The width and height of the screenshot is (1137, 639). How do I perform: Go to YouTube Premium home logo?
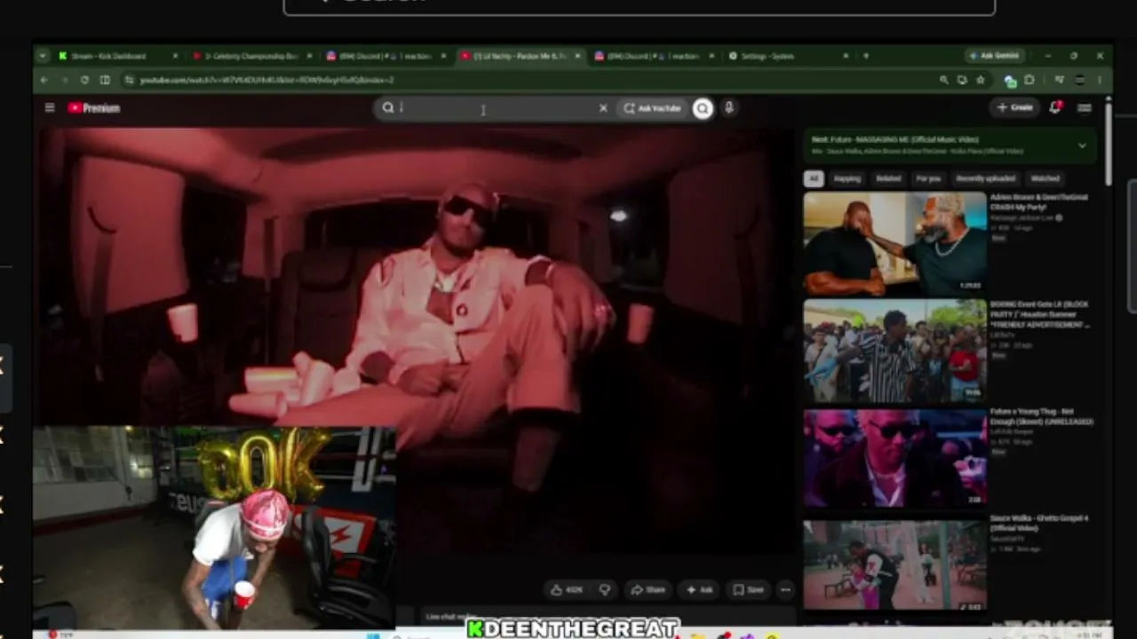[94, 108]
